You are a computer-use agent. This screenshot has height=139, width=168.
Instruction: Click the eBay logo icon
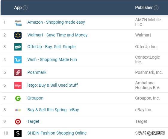[x=18, y=110]
